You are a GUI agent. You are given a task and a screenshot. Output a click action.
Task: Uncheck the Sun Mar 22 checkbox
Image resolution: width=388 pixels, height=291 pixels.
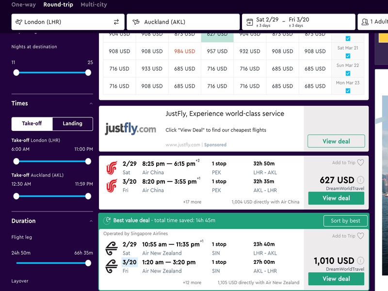pyautogui.click(x=348, y=73)
